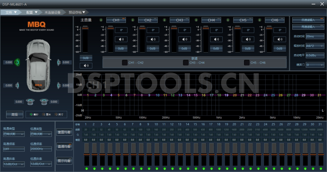Open the 高通类型 filter type dropdown
Image resolution: width=327 pixels, height=172 pixels.
14,133
